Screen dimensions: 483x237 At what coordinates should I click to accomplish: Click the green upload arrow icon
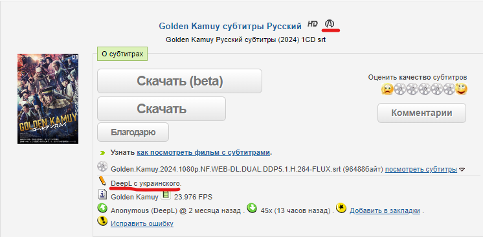pos(102,208)
